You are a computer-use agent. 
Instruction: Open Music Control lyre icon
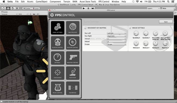click(58, 88)
